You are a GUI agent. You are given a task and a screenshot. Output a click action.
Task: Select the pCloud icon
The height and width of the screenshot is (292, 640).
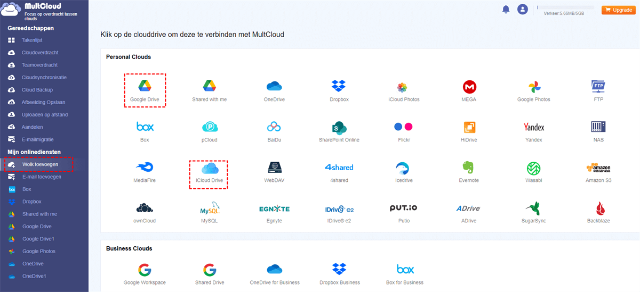[x=210, y=127]
